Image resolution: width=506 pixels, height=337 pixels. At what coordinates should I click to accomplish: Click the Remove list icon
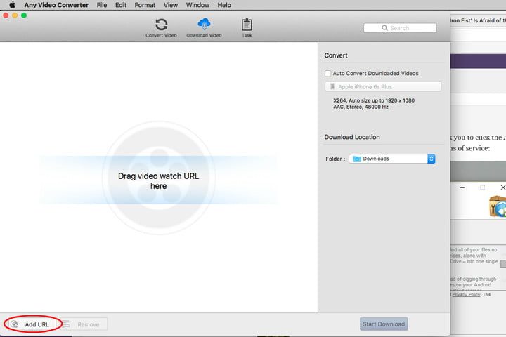pos(66,324)
